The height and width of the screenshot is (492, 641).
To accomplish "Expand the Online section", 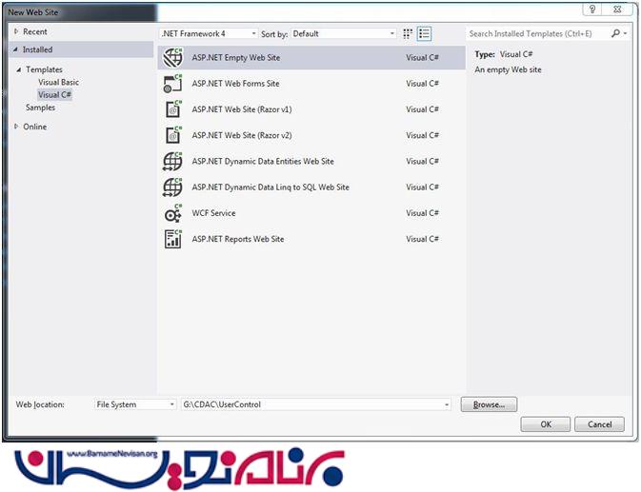I will pyautogui.click(x=16, y=127).
